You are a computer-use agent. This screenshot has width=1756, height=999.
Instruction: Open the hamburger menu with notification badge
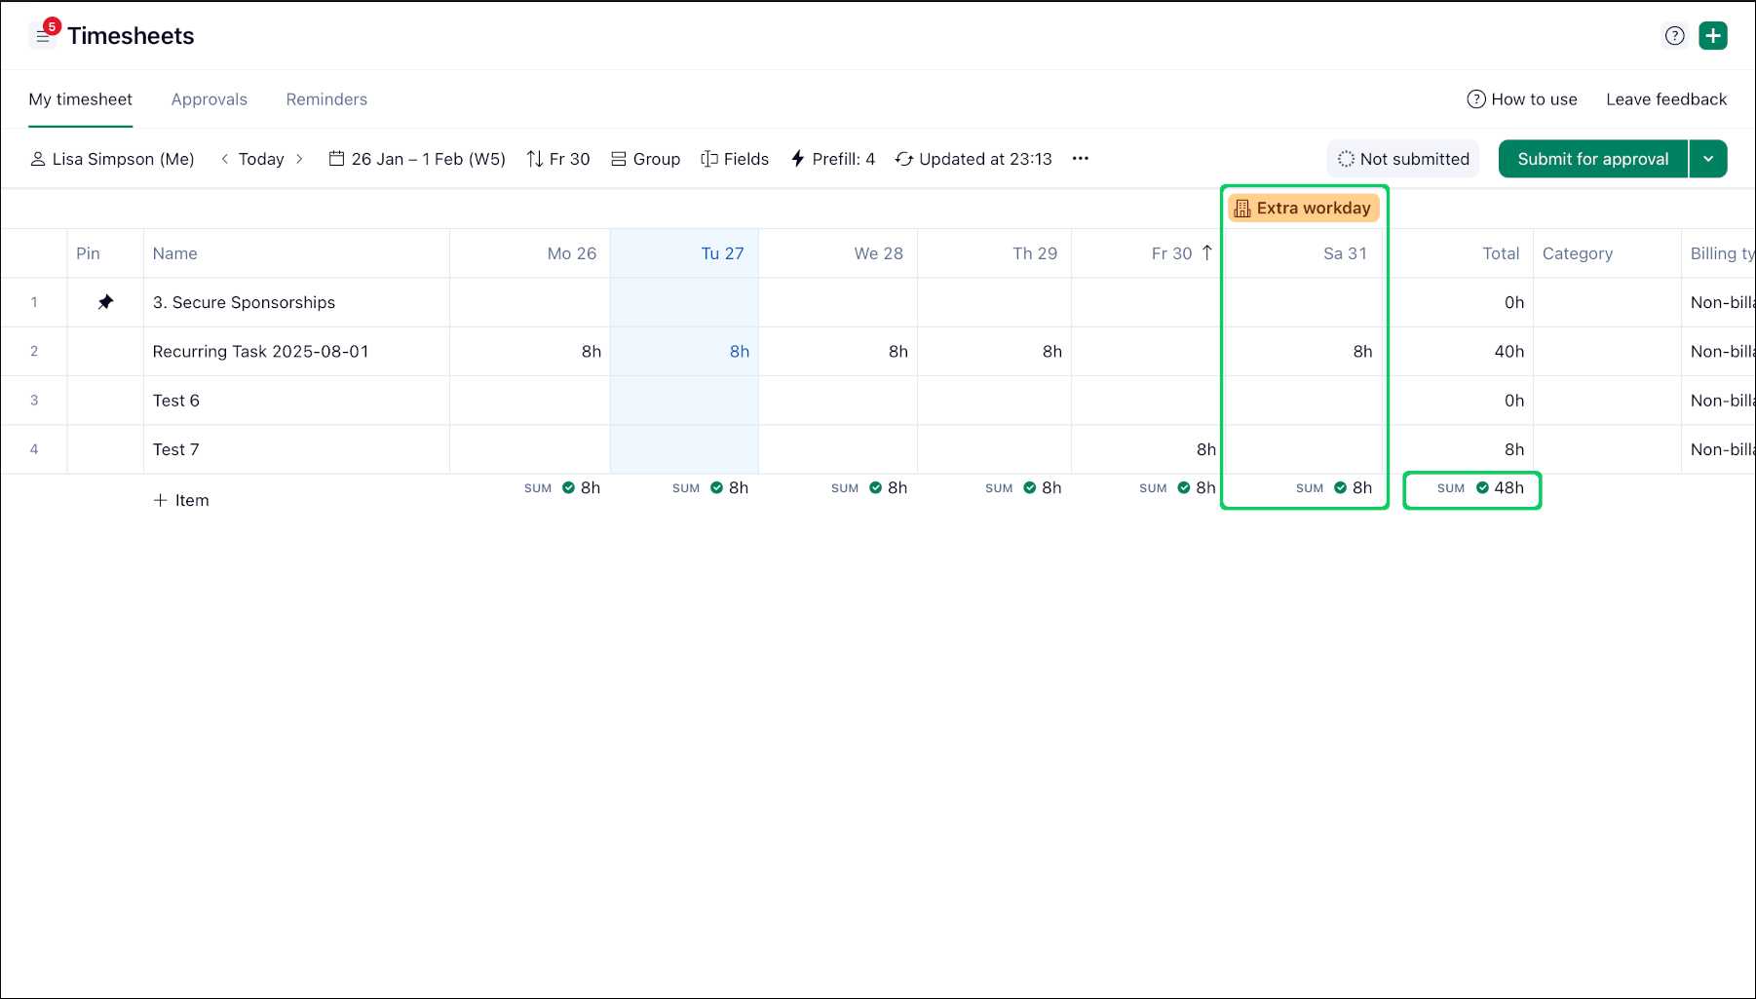43,36
